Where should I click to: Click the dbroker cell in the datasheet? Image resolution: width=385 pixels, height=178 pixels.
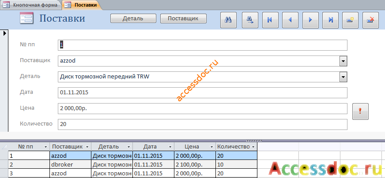(71, 164)
